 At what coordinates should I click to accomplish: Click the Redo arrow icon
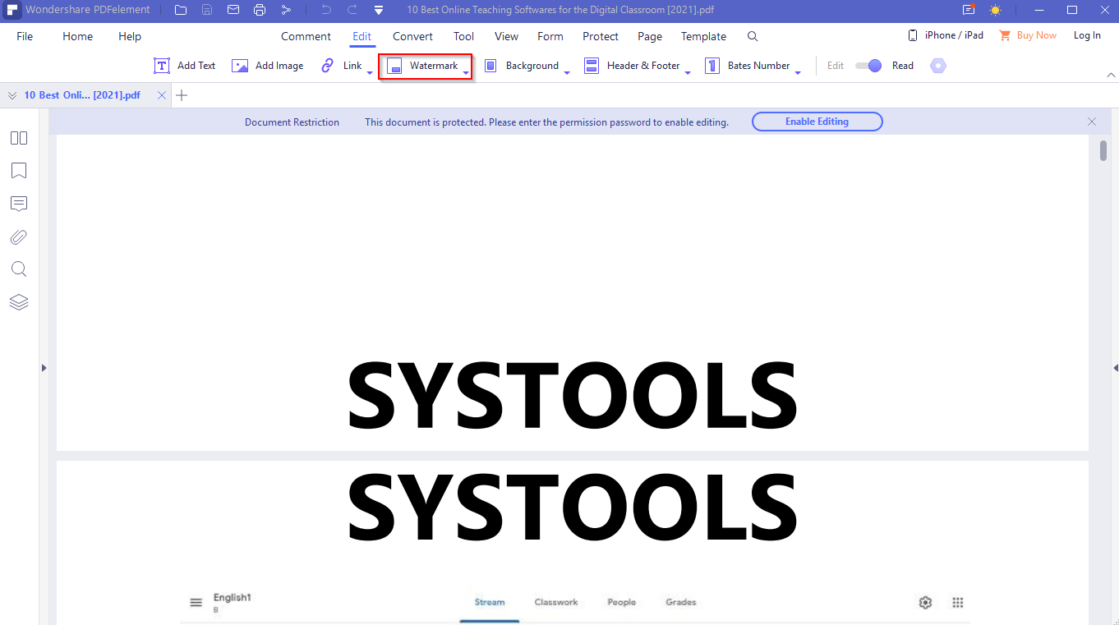tap(352, 10)
